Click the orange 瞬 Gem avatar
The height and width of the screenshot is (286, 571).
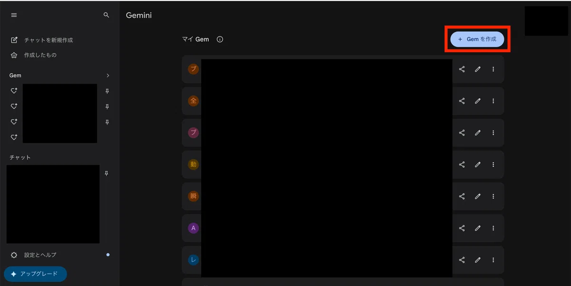pyautogui.click(x=193, y=196)
